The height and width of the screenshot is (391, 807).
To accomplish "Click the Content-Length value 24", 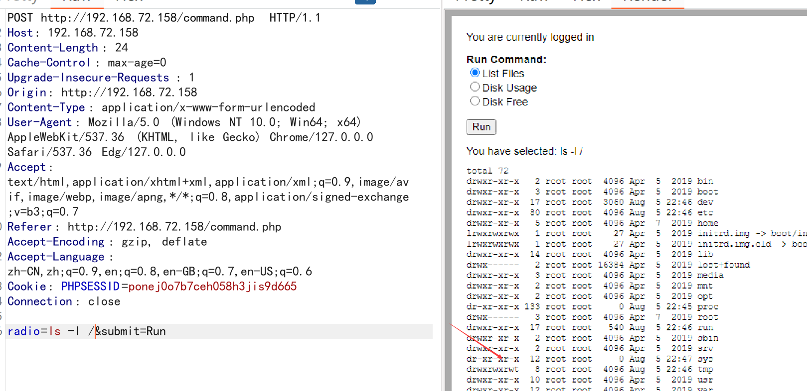I will pos(122,48).
